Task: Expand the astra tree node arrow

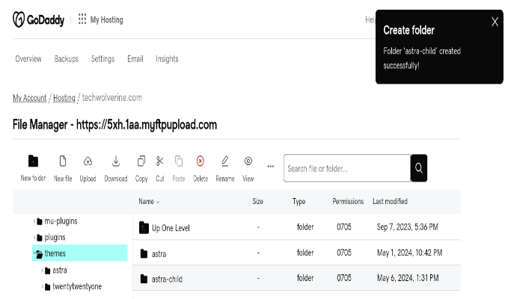Action: [42, 270]
